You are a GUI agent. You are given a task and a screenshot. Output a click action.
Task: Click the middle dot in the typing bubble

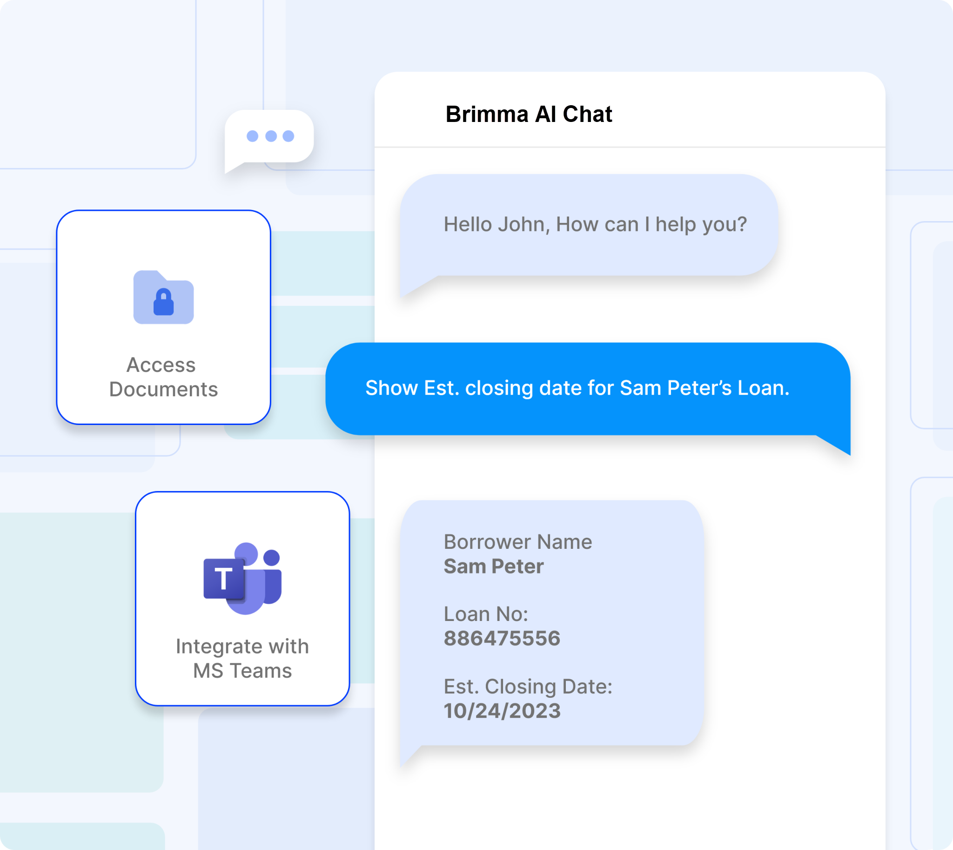tap(270, 136)
